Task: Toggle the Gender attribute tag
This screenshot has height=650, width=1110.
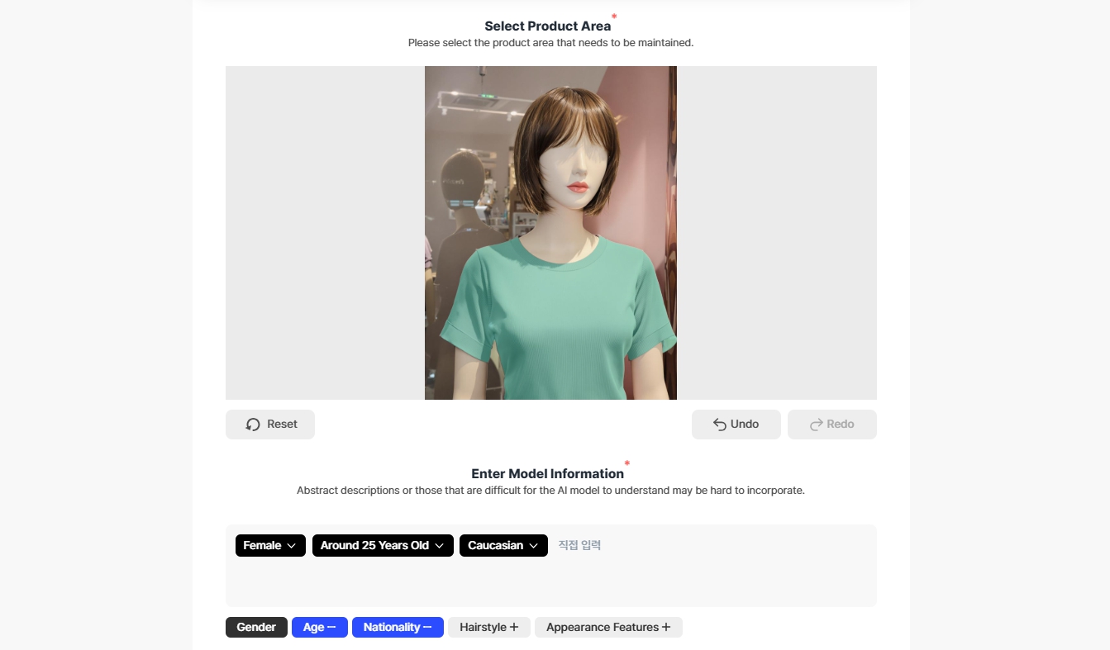Action: (x=256, y=627)
